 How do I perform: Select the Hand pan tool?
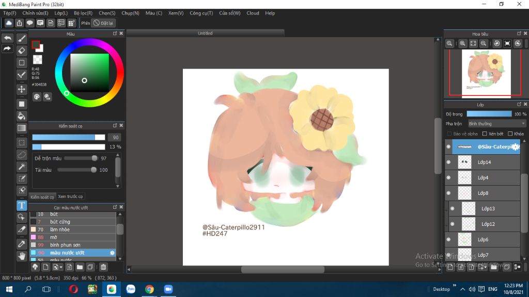(x=22, y=256)
